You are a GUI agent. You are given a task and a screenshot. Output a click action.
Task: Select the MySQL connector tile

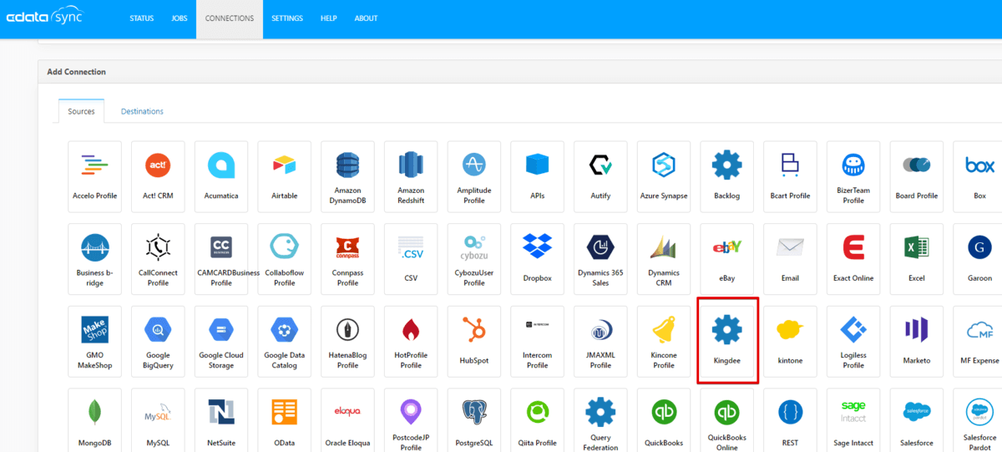158,420
